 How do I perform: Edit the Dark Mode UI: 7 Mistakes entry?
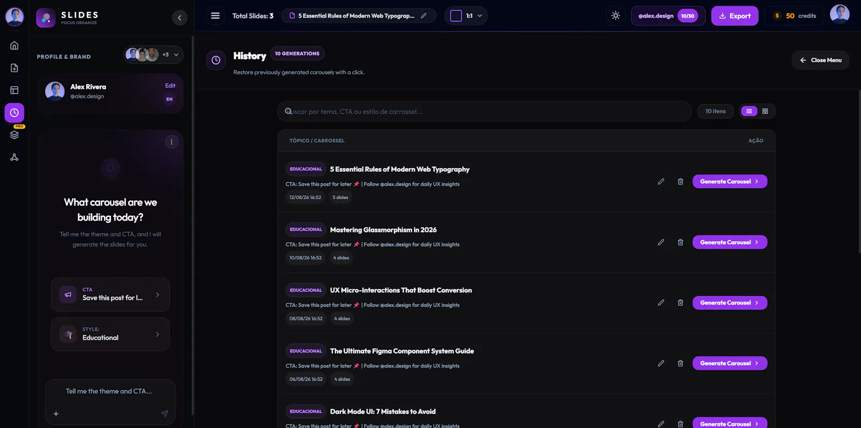661,424
